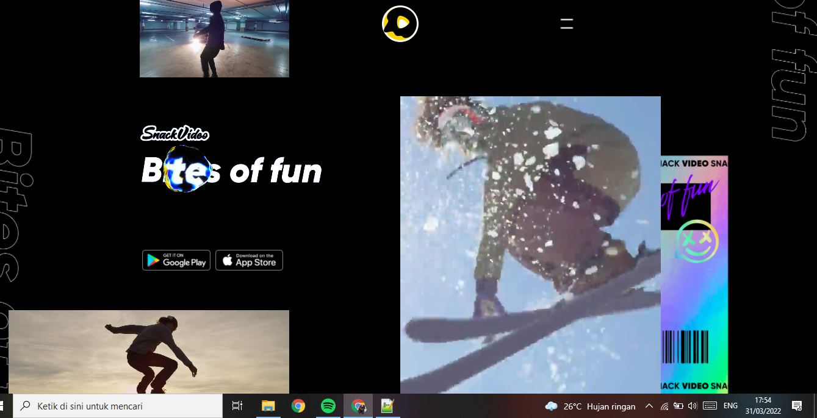
Task: Click the active Chrome profile window icon
Action: [358, 406]
